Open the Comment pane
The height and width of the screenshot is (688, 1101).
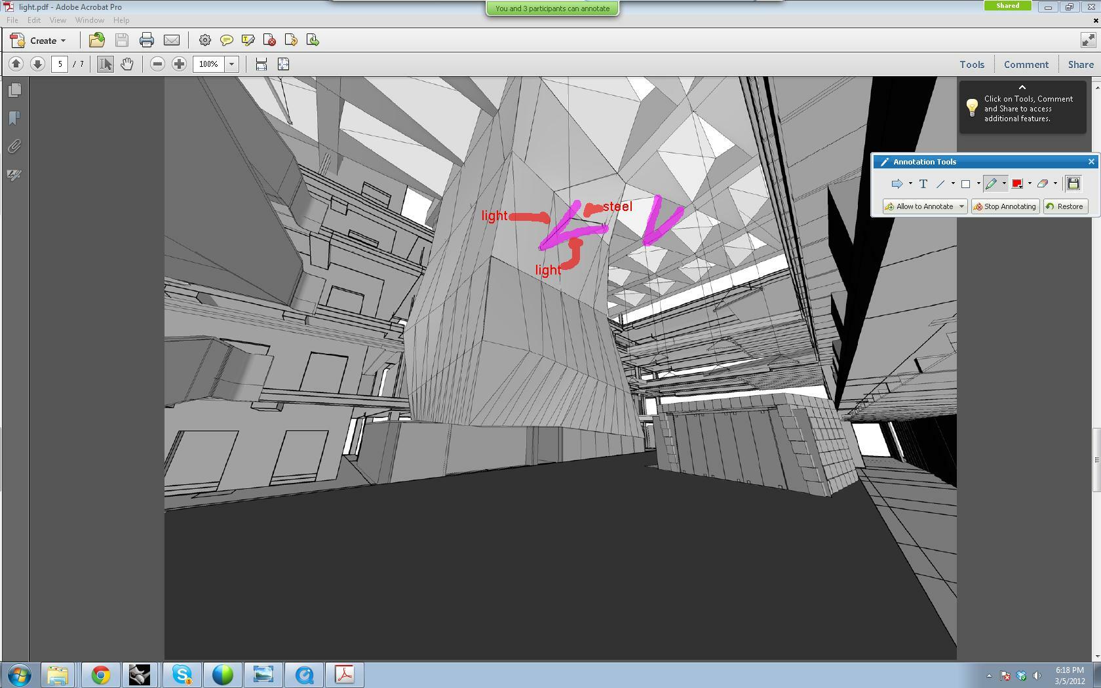pyautogui.click(x=1026, y=64)
